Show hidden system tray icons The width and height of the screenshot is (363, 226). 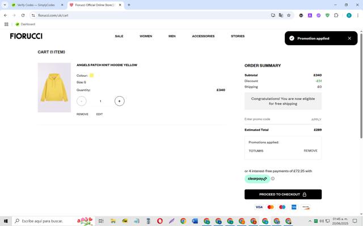(310, 221)
